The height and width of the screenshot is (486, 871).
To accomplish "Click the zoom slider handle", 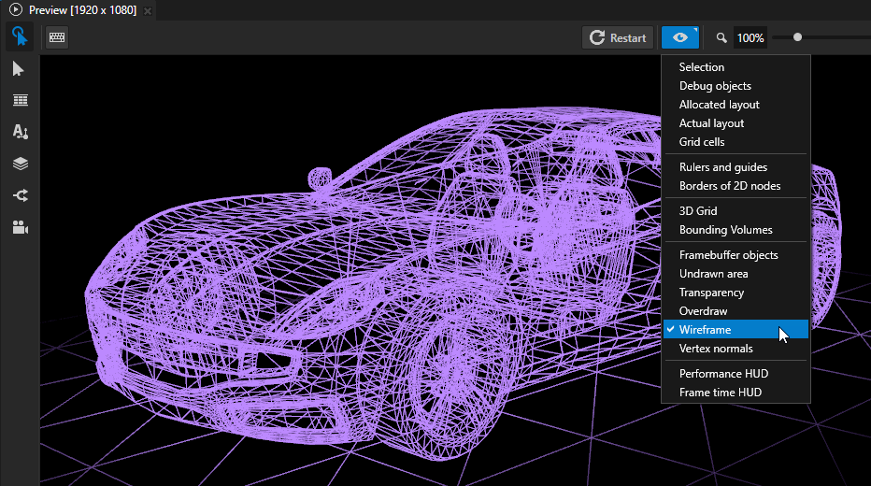I will [797, 37].
